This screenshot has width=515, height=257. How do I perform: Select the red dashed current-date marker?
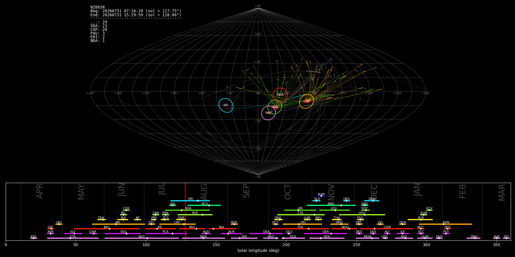point(185,212)
